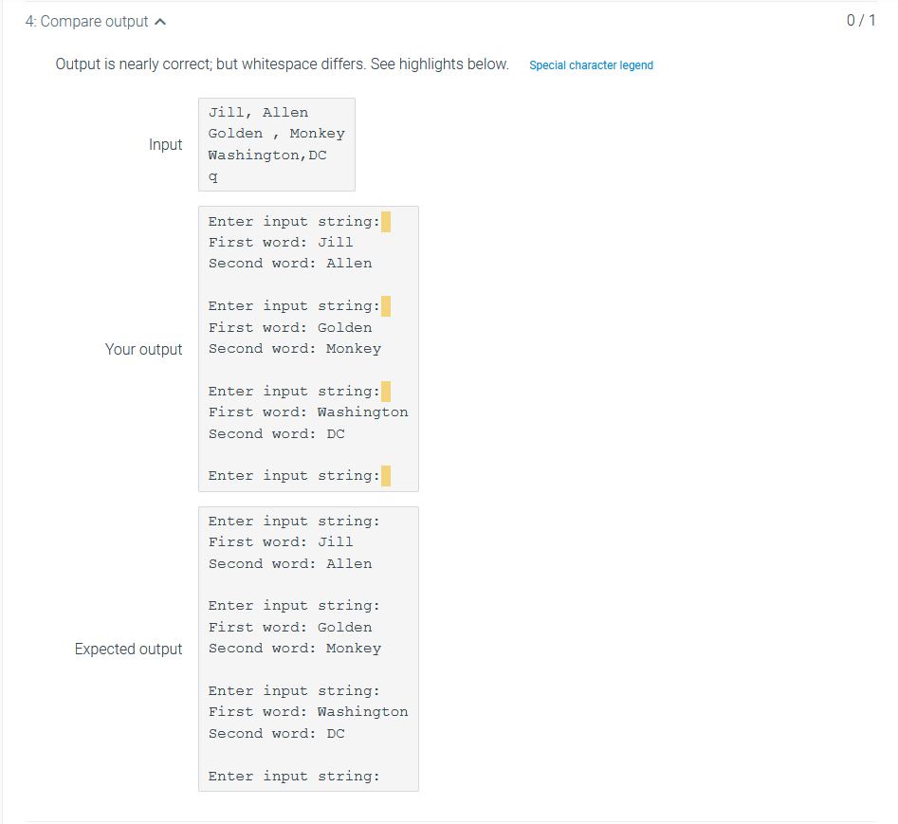The width and height of the screenshot is (898, 824).
Task: Select the Expected output text box
Action: 307,649
